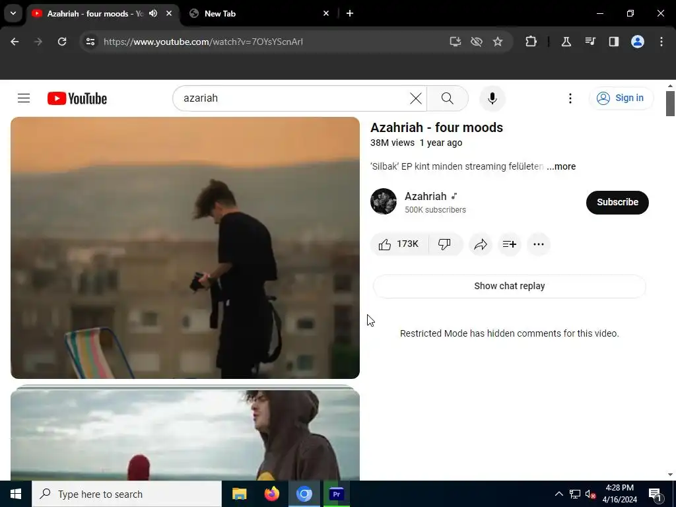Viewport: 676px width, 507px height.
Task: Switch to Chrome in the taskbar
Action: click(x=304, y=494)
